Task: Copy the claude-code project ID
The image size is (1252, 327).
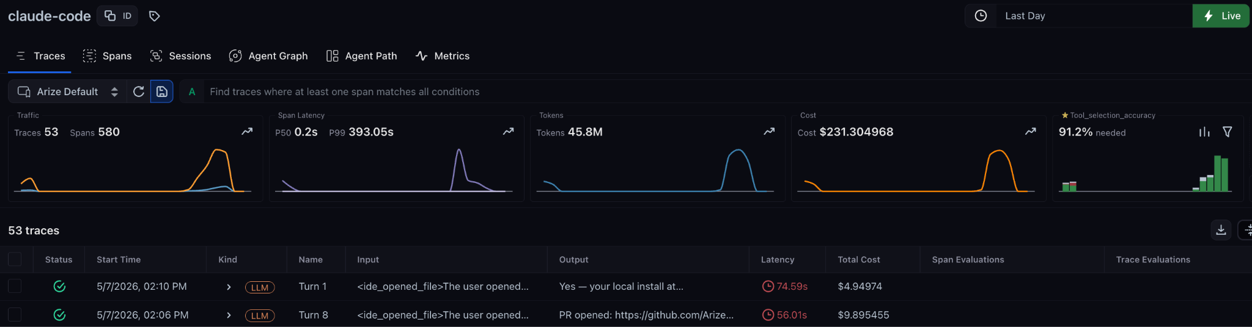Action: tap(118, 16)
